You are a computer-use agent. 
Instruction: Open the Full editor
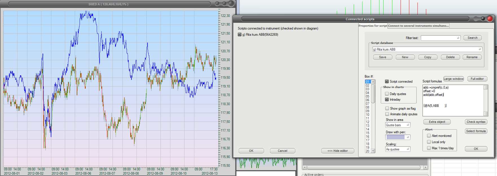click(x=477, y=79)
